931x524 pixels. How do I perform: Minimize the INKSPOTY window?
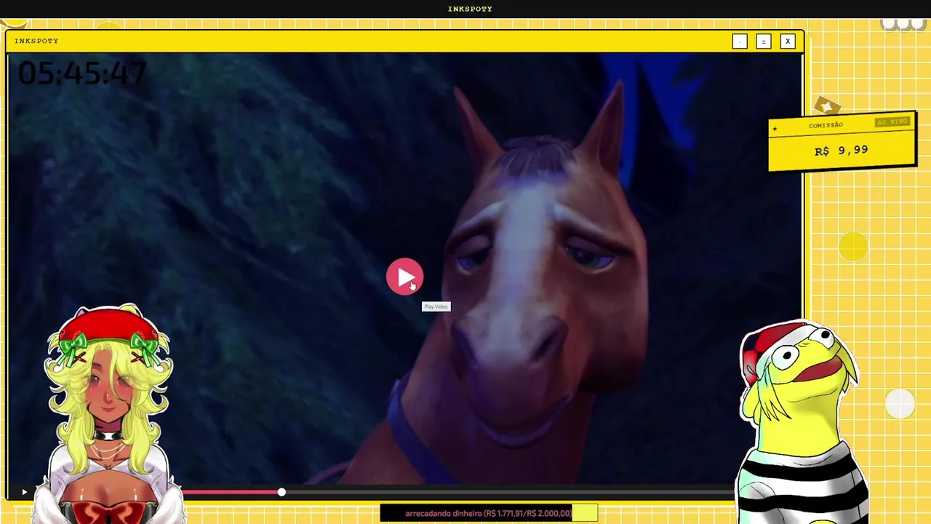[x=740, y=41]
